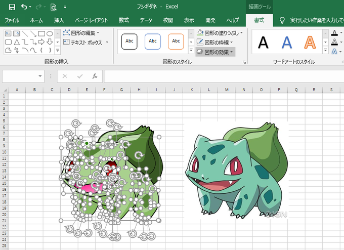Select the arc shape
Image resolution: width=344 pixels, height=250 pixels.
pos(25,51)
